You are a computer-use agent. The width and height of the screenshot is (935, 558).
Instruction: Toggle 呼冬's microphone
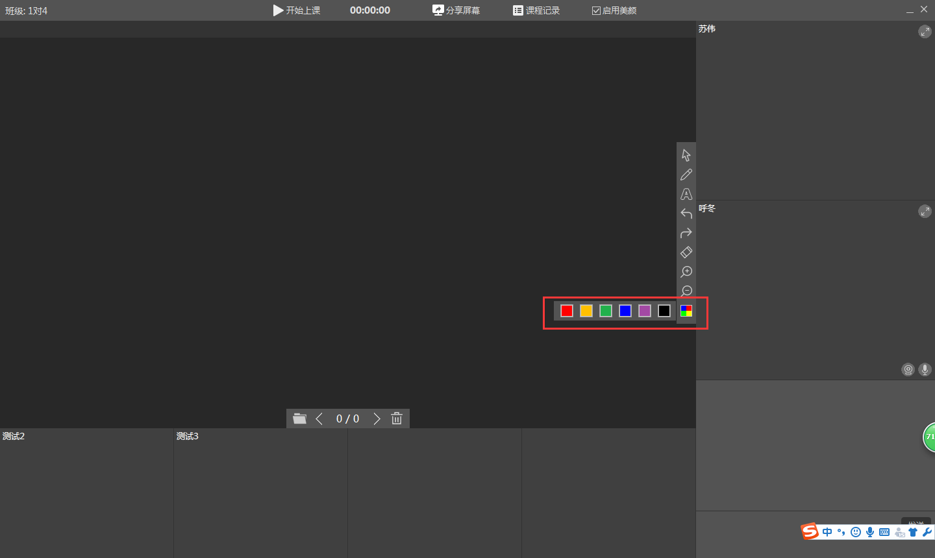click(925, 370)
